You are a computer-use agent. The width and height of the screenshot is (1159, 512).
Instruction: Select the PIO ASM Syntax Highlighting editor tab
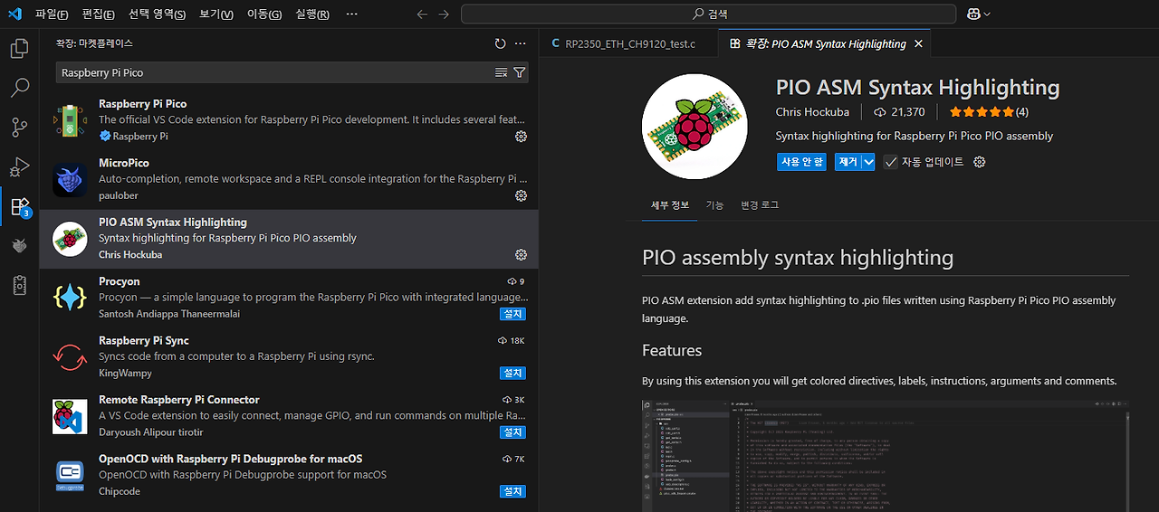pyautogui.click(x=827, y=43)
